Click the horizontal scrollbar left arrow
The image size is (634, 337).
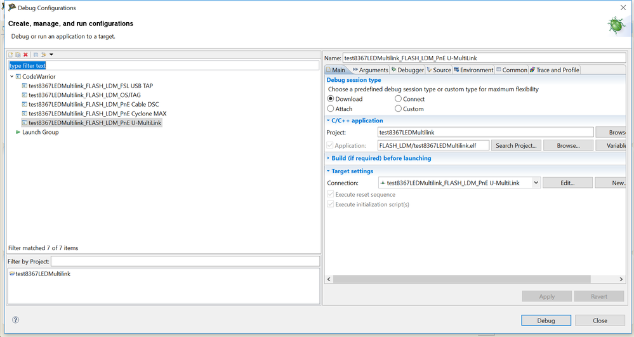329,279
